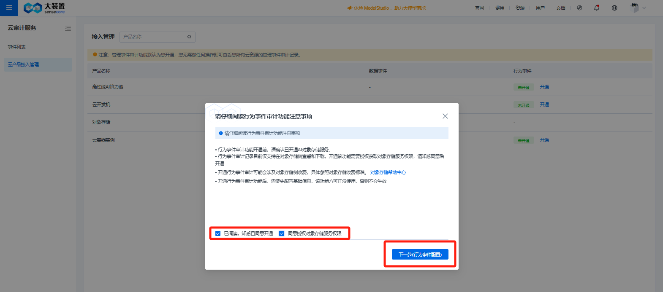The image size is (663, 292).
Task: Click the search magnifier icon
Action: pos(189,37)
